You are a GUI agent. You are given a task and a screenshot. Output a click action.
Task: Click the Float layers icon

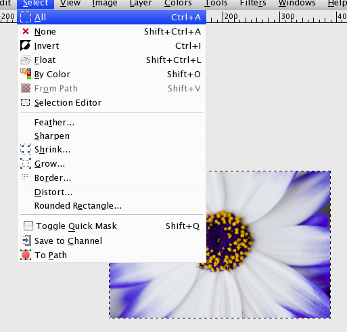(26, 60)
